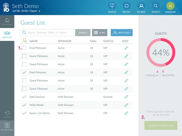This screenshot has width=182, height=136.
Task: Click the Scan button
Action: (100, 33)
